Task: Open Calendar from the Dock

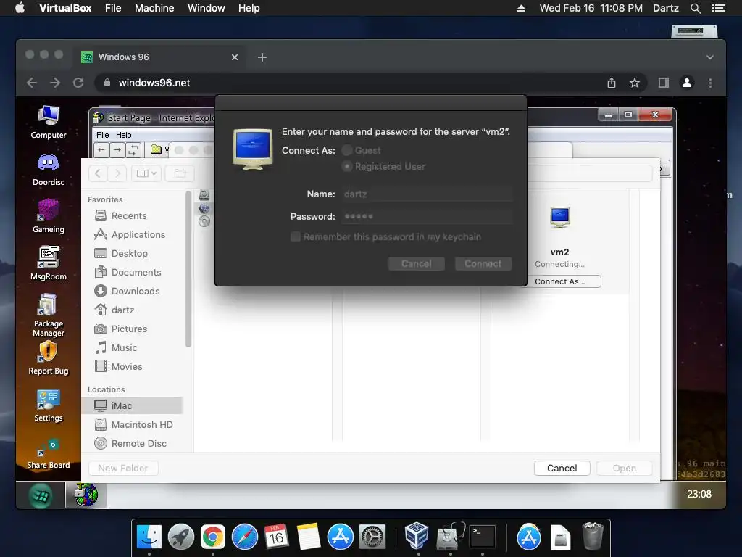Action: 276,537
